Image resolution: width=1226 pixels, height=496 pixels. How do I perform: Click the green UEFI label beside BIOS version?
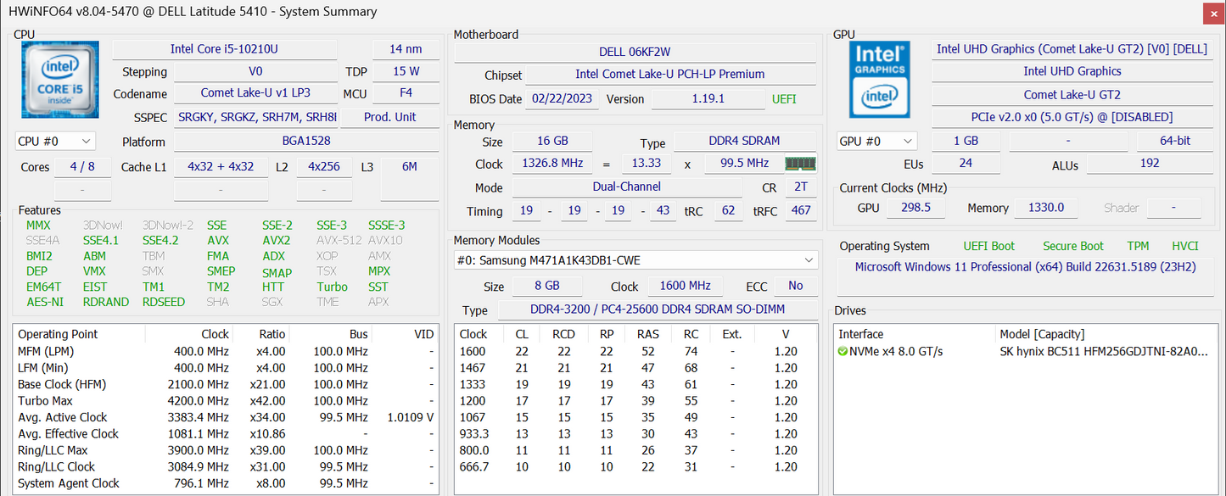coord(784,98)
